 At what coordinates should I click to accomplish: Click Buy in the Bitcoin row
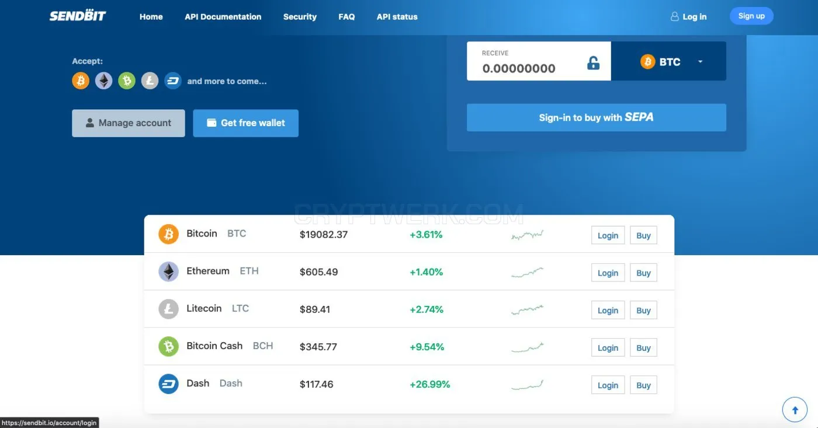pyautogui.click(x=643, y=235)
